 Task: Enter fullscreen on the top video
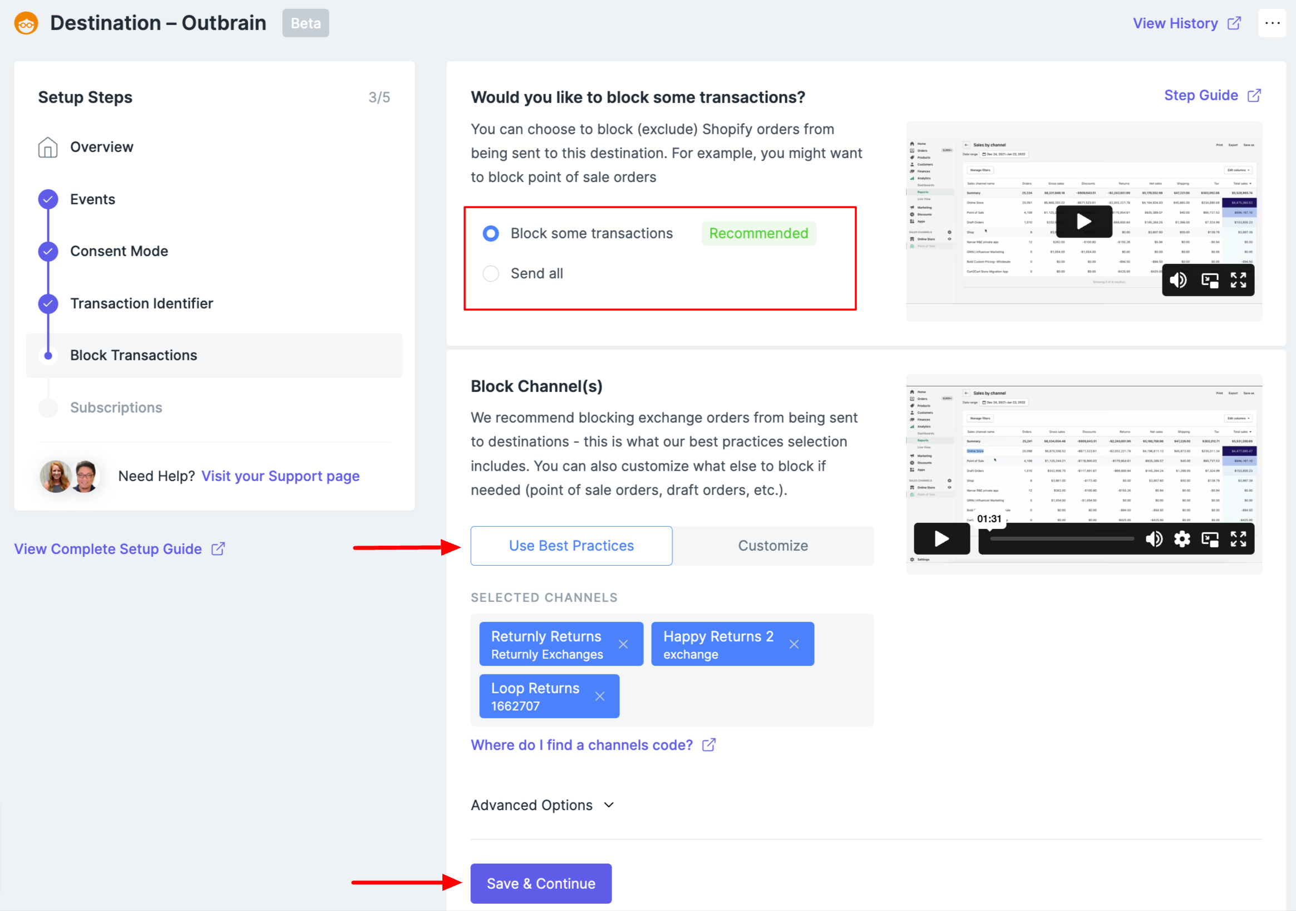1238,280
